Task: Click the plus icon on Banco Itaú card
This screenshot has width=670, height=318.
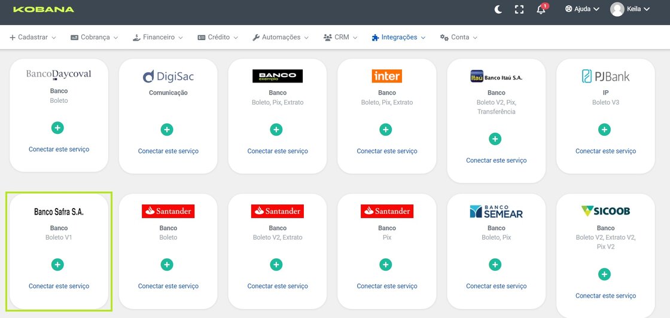Action: [495, 139]
